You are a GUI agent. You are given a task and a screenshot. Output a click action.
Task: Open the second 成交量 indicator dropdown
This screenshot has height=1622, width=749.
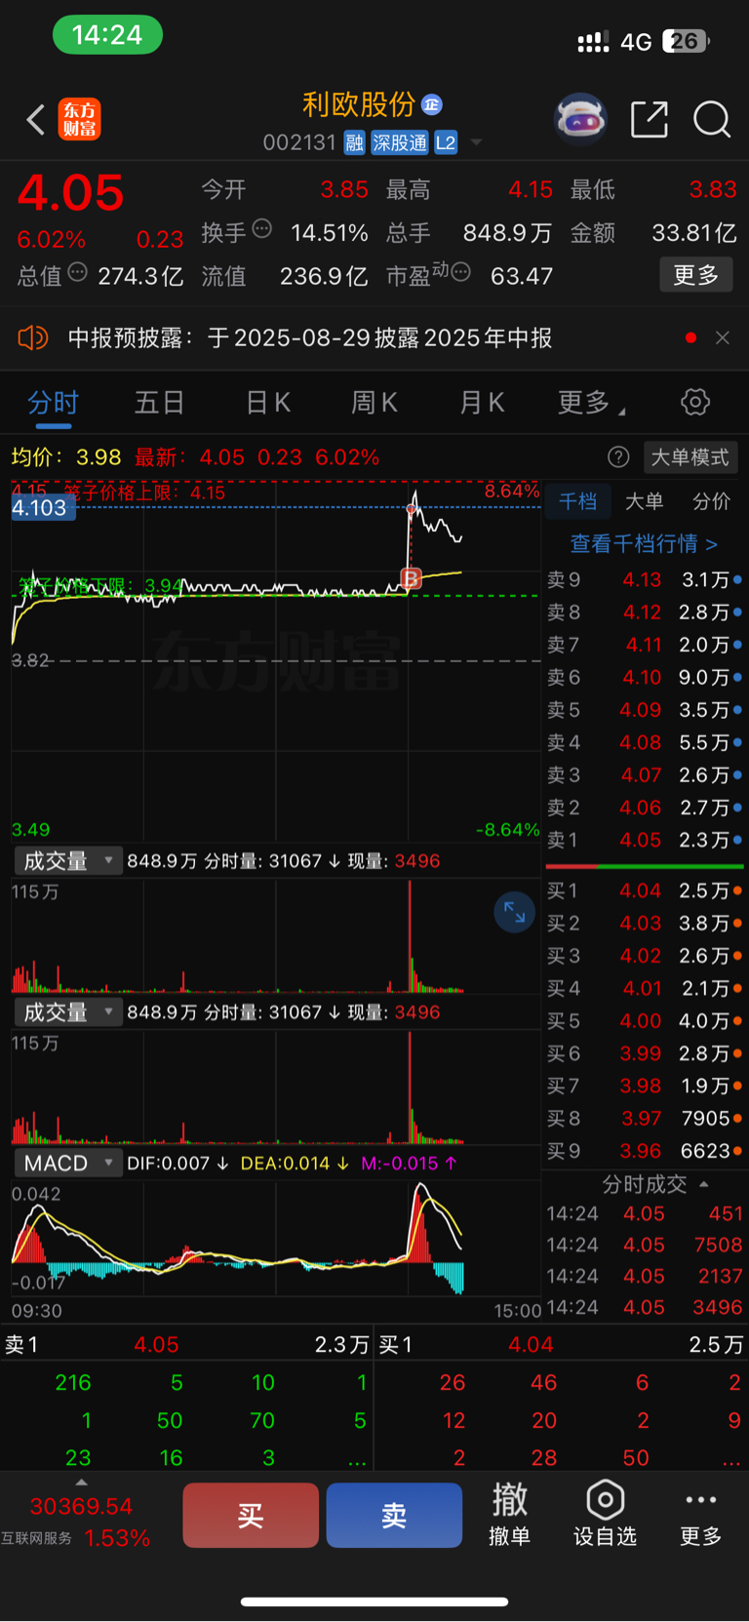pos(67,1012)
